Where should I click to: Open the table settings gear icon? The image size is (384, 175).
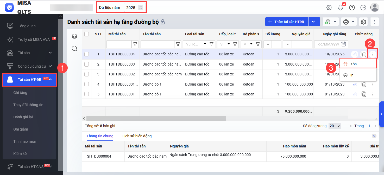coord(363,22)
